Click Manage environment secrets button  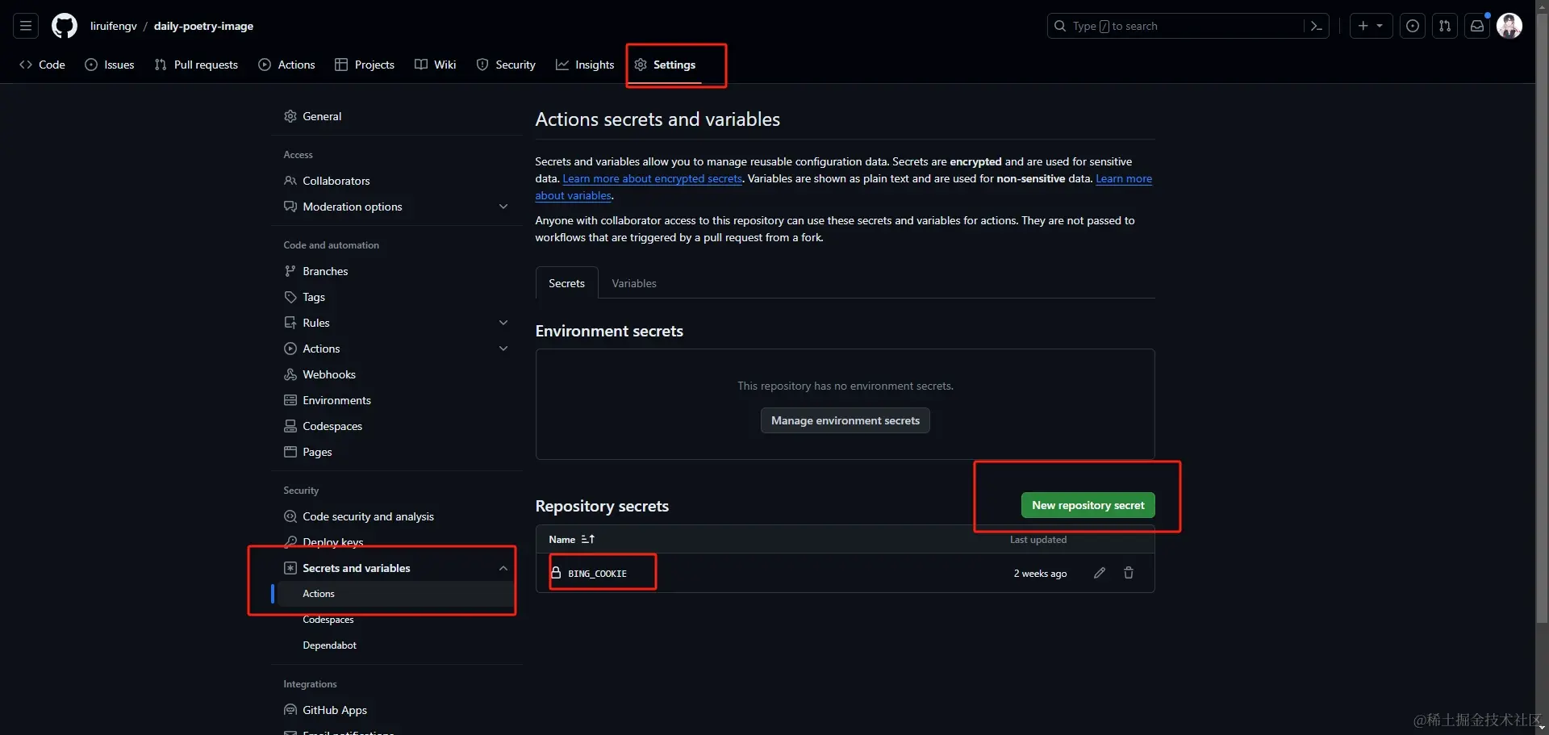pyautogui.click(x=845, y=420)
